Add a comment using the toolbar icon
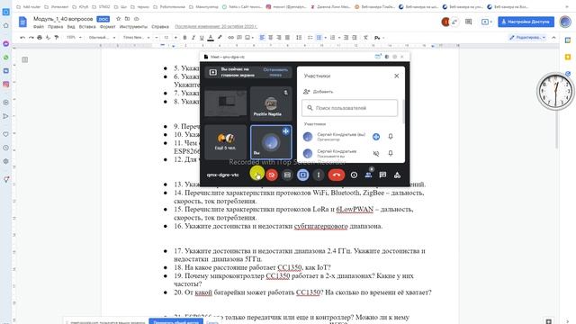Screen dimensions: 576x324 pyautogui.click(x=239, y=38)
